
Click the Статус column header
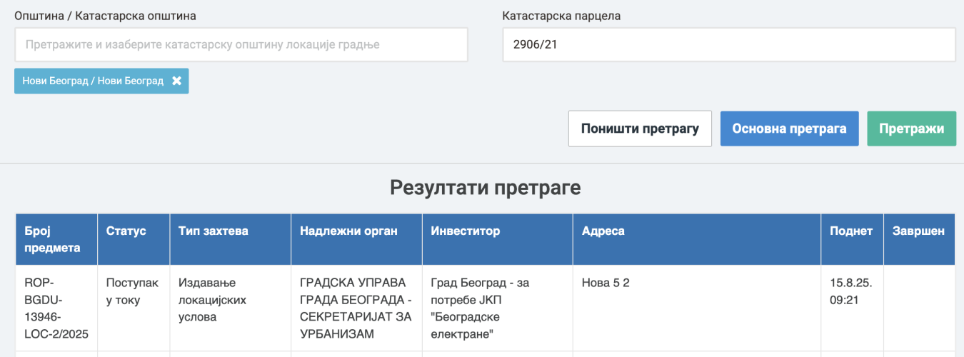click(126, 231)
